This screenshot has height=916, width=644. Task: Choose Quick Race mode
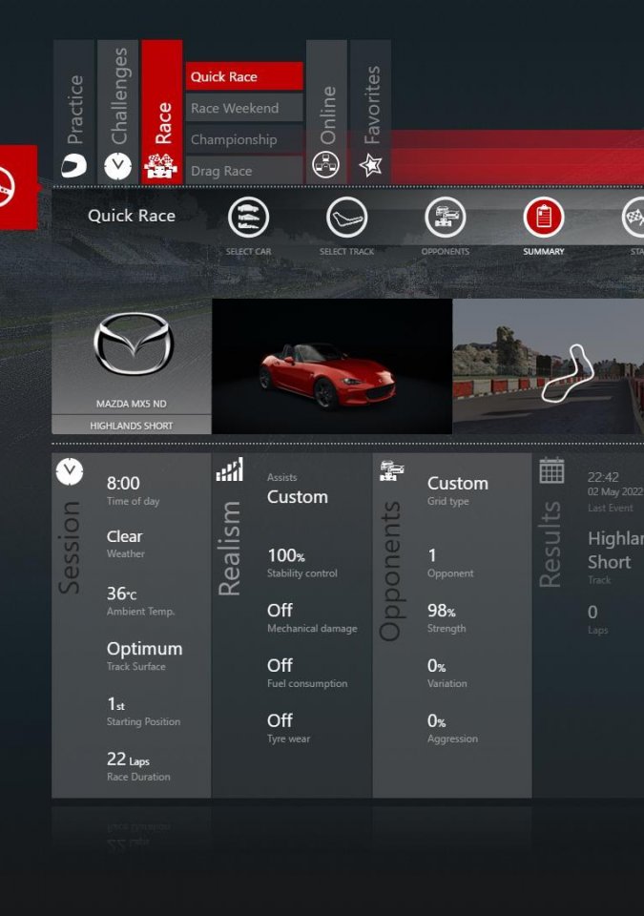(x=244, y=76)
